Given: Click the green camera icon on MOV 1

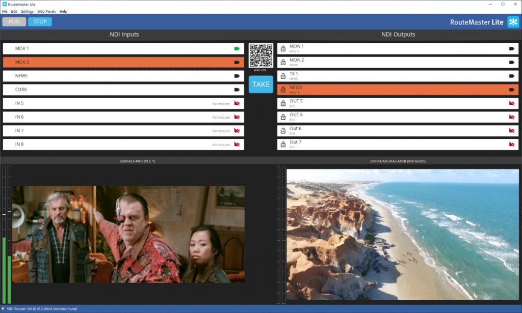Looking at the screenshot, I should coord(237,49).
